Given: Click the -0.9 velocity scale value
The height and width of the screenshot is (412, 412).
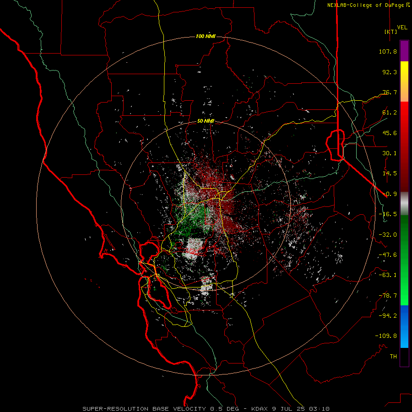Looking at the screenshot, I should [x=390, y=194].
